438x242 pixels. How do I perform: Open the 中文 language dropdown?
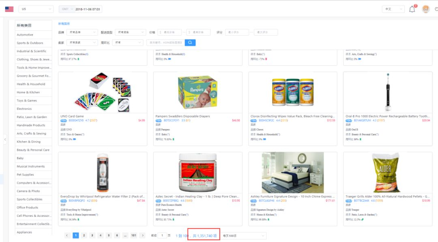pos(393,9)
